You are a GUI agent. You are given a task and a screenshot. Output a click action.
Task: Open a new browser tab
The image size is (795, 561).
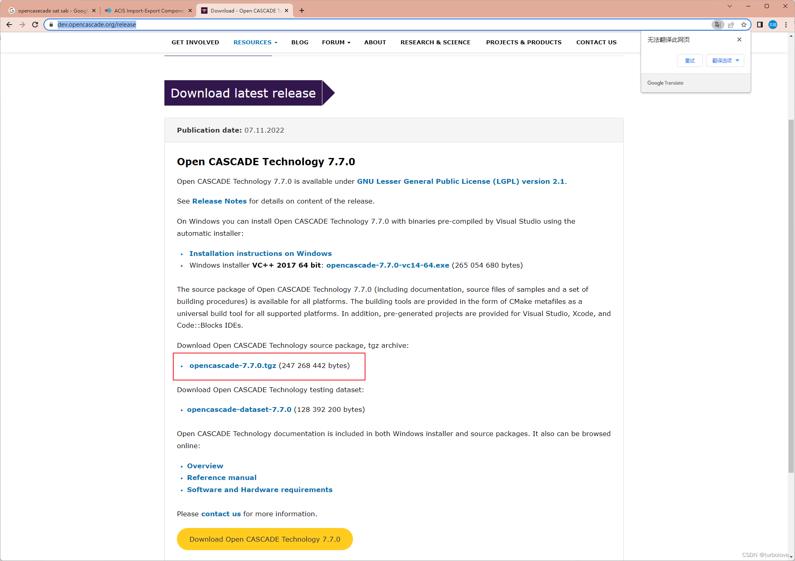click(302, 10)
